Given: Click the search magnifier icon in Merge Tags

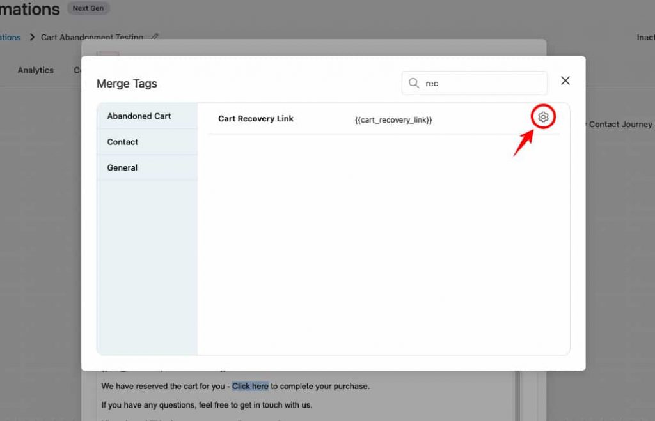Looking at the screenshot, I should [414, 83].
